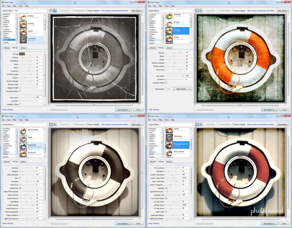Switch to the Presets tab

6,48
